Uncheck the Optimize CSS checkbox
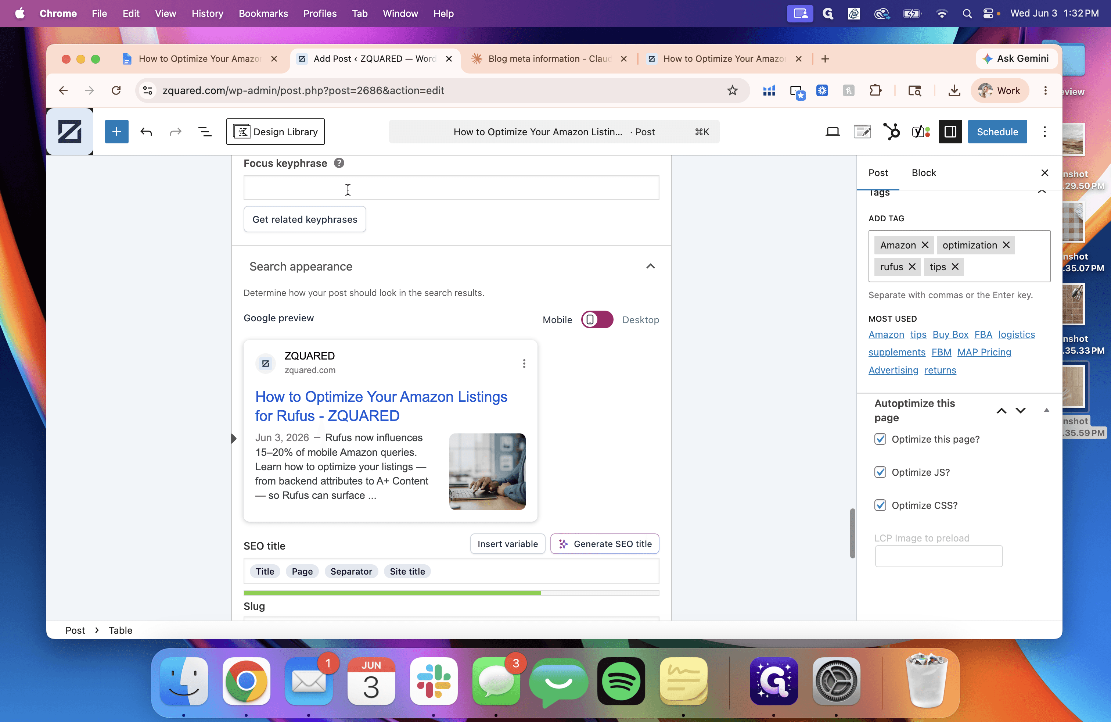1111x722 pixels. tap(880, 505)
